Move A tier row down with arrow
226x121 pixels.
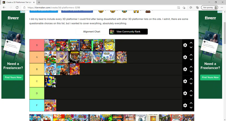tap(191, 59)
